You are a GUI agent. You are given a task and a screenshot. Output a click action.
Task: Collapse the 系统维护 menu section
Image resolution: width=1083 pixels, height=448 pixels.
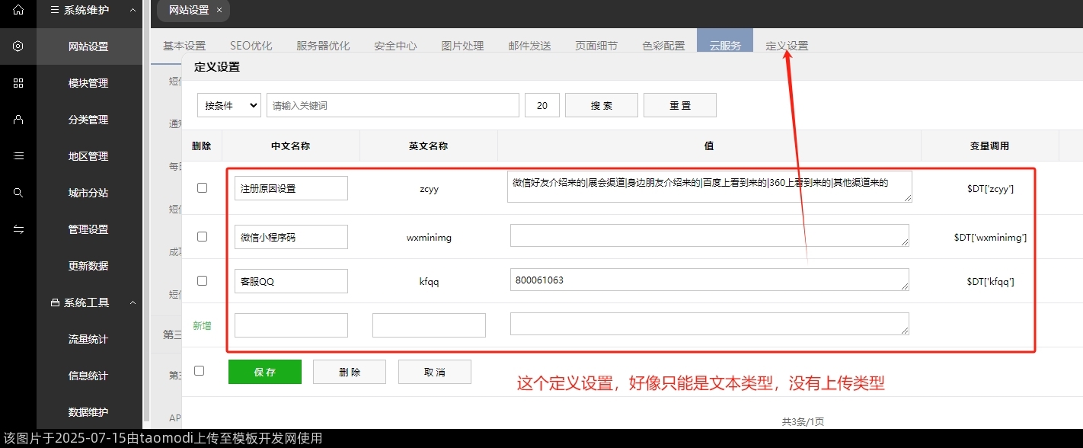(133, 10)
